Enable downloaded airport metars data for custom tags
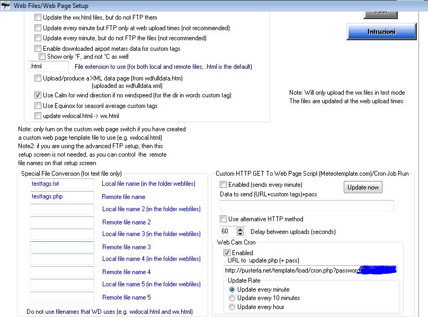 point(38,49)
